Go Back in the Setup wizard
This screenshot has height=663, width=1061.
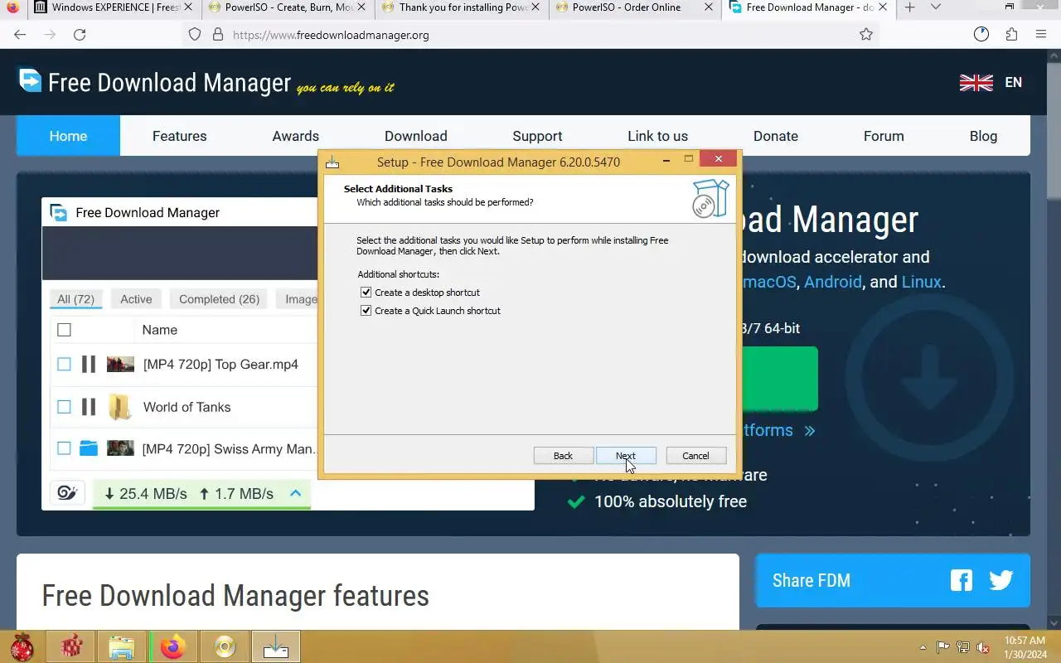click(563, 456)
